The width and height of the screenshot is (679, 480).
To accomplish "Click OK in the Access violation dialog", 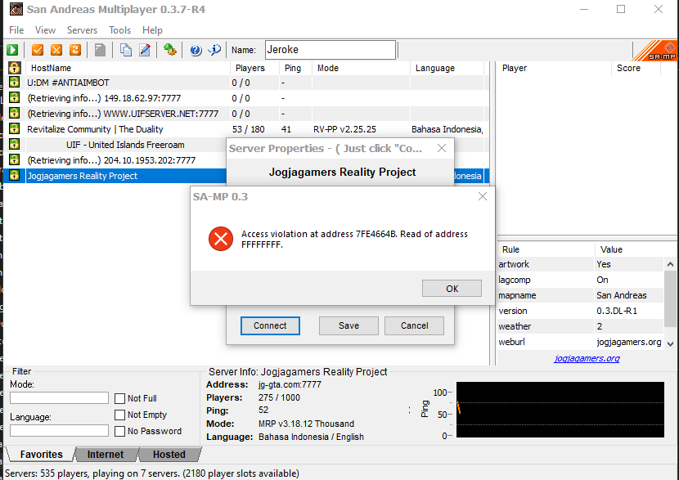I will point(452,289).
